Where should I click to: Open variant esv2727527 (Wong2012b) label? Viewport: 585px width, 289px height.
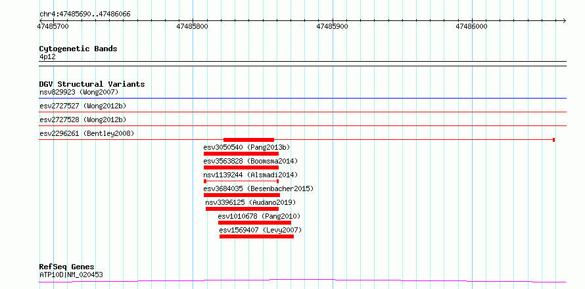point(83,106)
